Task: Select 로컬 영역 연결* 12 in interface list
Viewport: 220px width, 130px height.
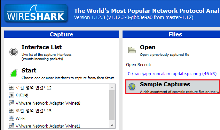Action: point(33,88)
